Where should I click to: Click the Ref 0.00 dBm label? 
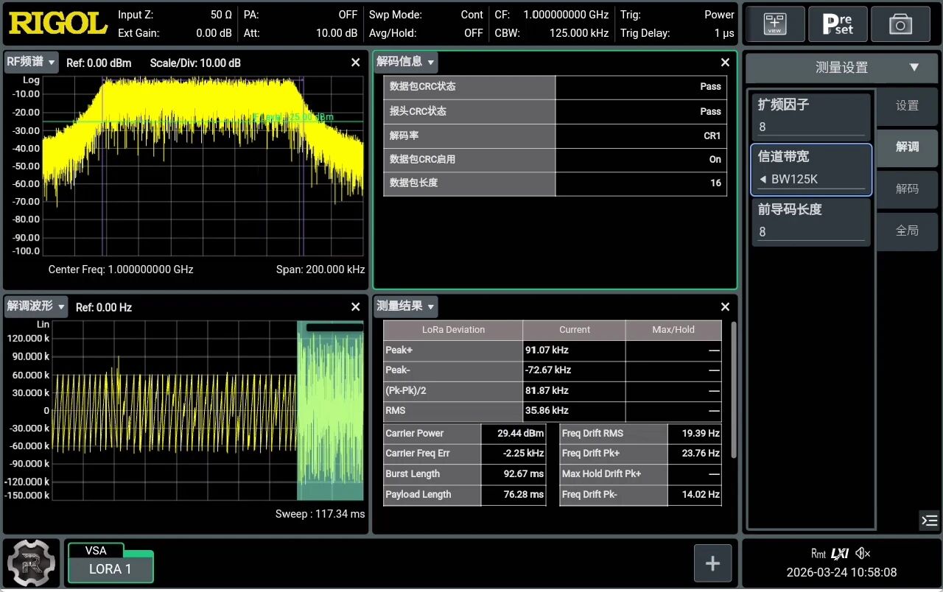pos(99,63)
